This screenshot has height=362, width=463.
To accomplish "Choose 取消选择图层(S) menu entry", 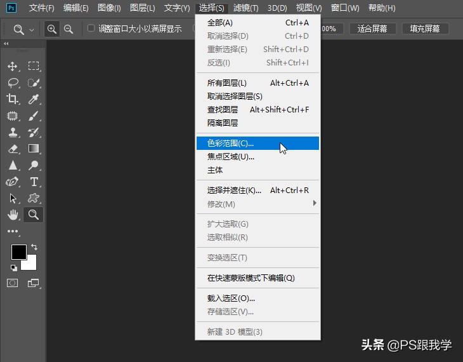I will (x=258, y=97).
